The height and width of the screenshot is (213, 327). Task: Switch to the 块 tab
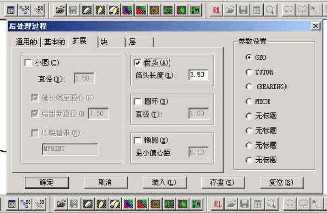pos(111,42)
